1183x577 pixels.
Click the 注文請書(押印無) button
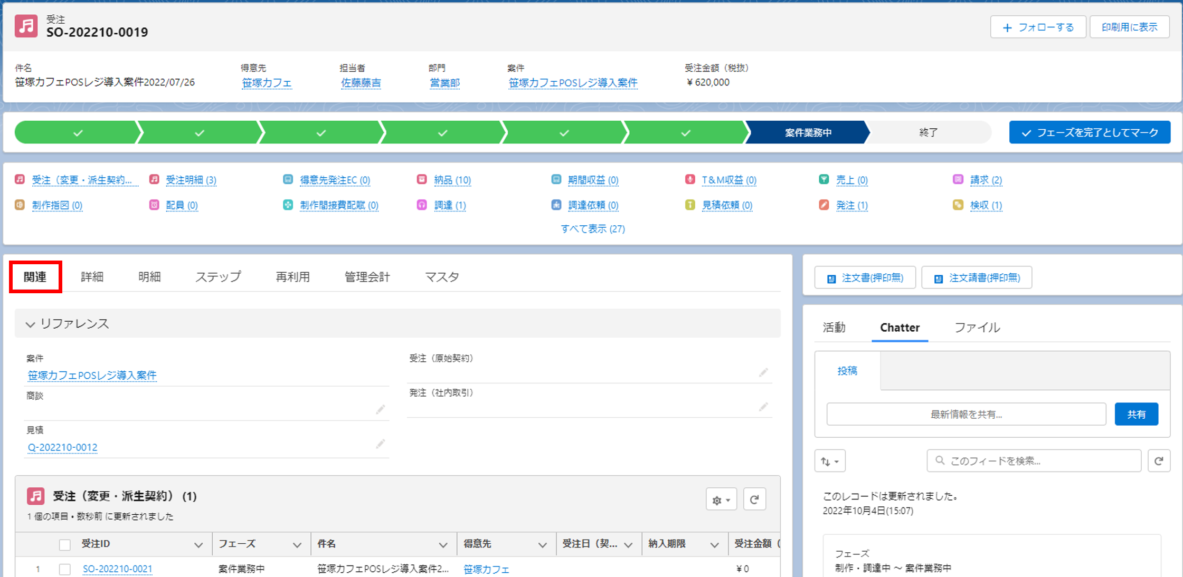[x=977, y=278]
